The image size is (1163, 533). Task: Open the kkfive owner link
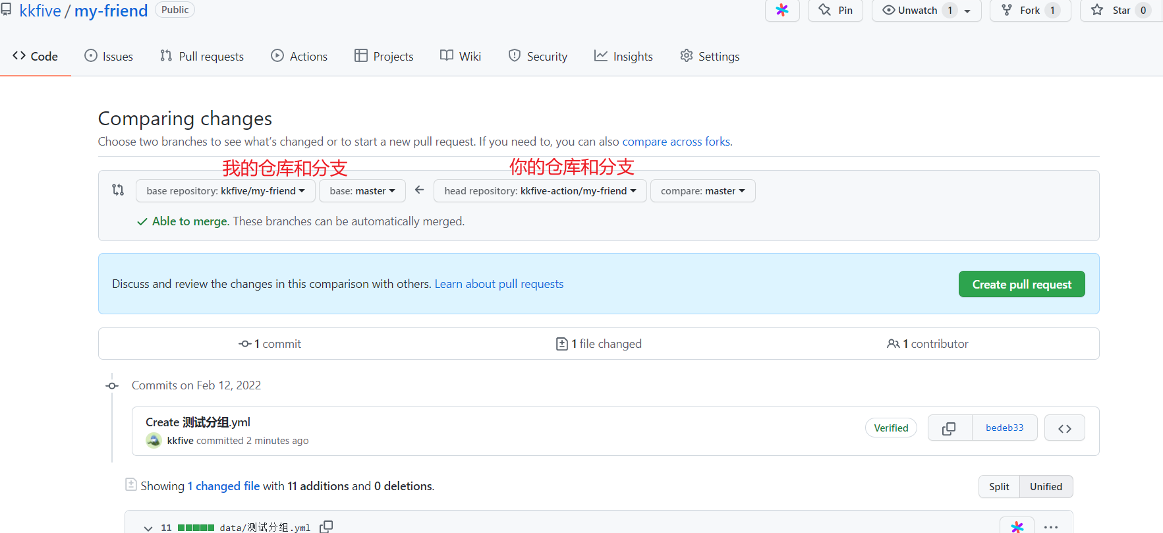click(40, 11)
